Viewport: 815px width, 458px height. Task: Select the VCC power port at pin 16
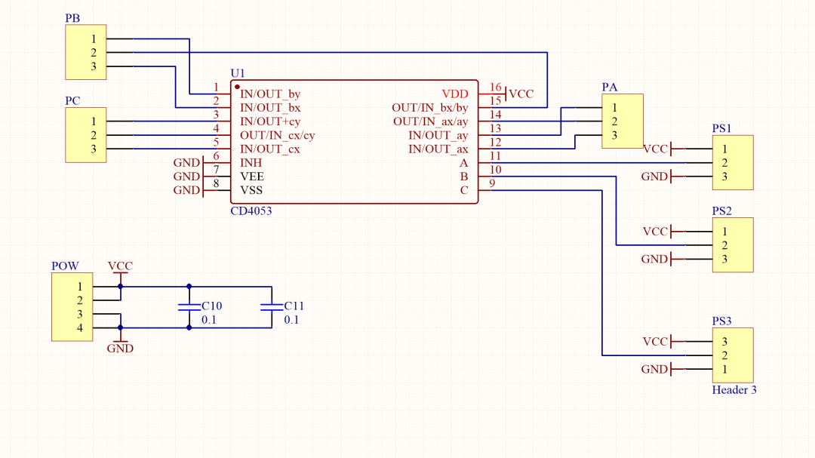519,94
